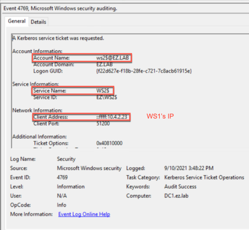The width and height of the screenshot is (249, 230).
Task: Click the Account Name value ws2$@EZ.LAB
Action: 112,58
